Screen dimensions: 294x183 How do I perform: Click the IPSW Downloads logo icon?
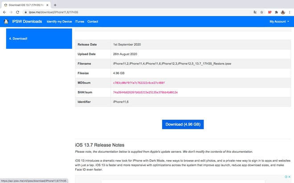pos(6,21)
